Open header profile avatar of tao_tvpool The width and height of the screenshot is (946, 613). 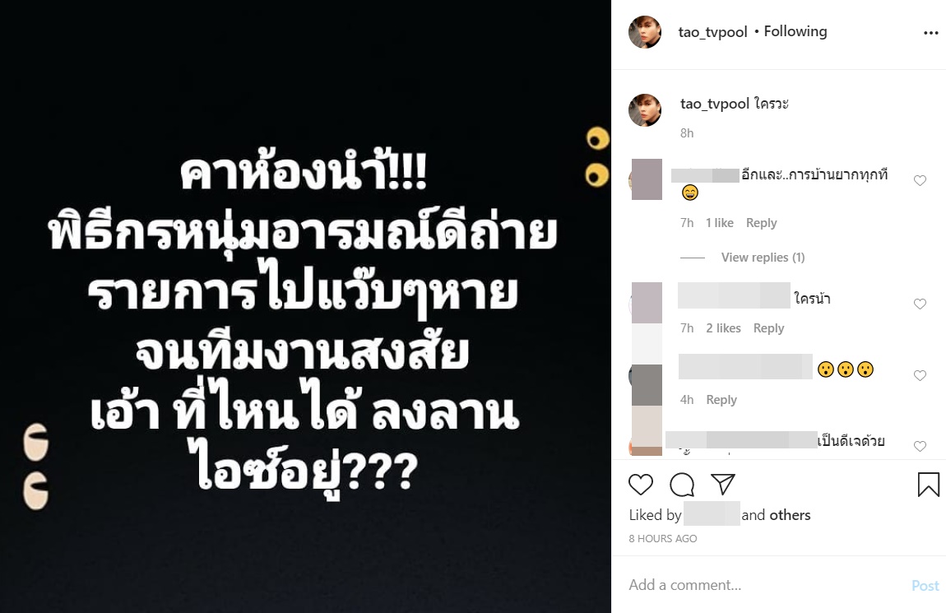click(644, 32)
